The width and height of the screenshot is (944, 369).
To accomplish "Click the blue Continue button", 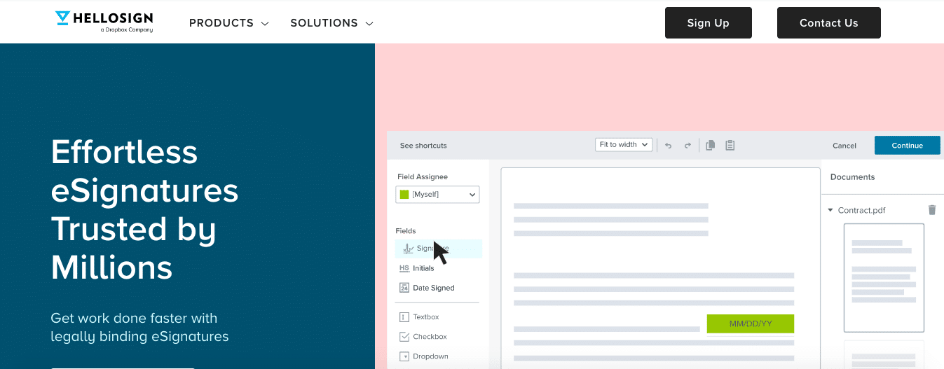I will [x=908, y=145].
